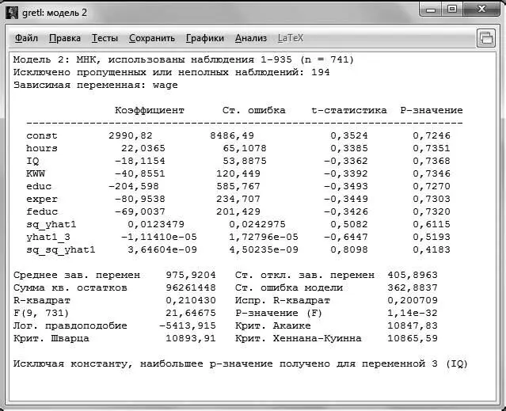Click the educ variable name in table
This screenshot has width=506, height=411.
pyautogui.click(x=39, y=186)
